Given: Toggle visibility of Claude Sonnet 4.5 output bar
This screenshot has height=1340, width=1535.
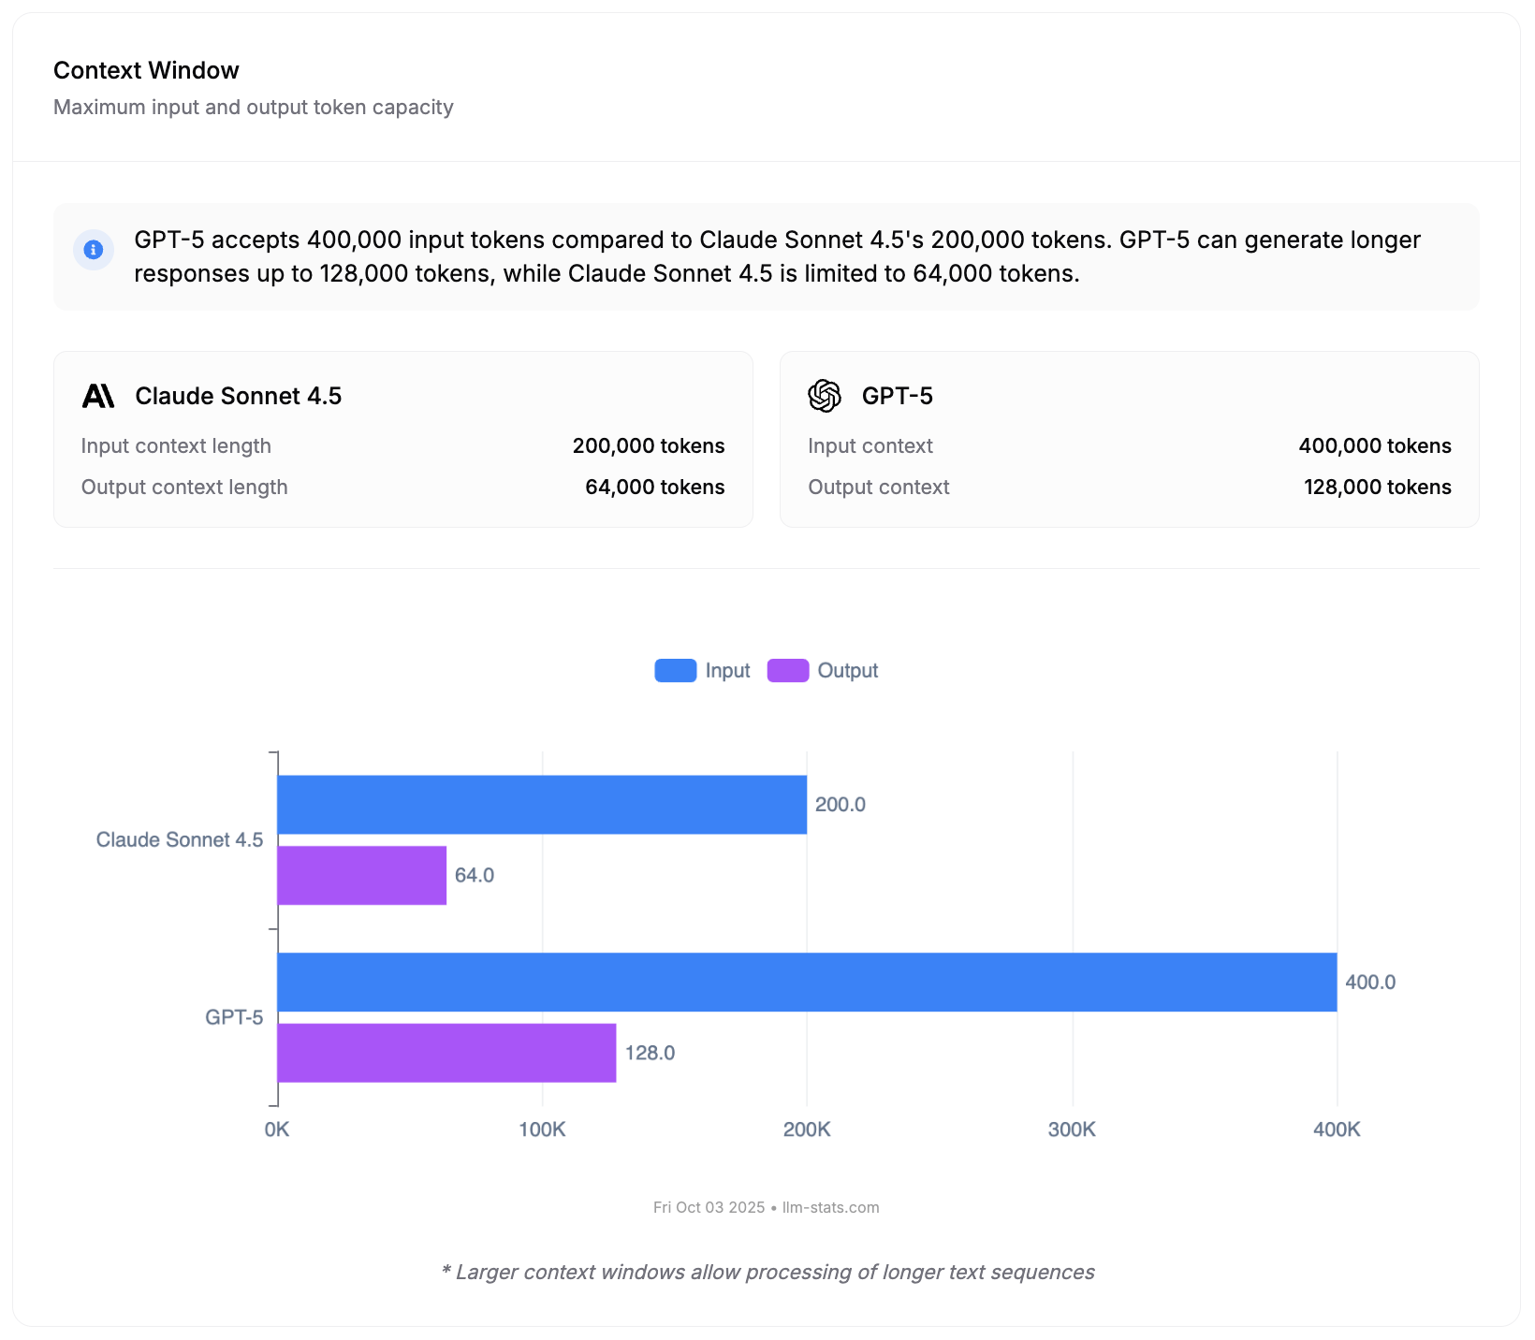Looking at the screenshot, I should click(360, 874).
